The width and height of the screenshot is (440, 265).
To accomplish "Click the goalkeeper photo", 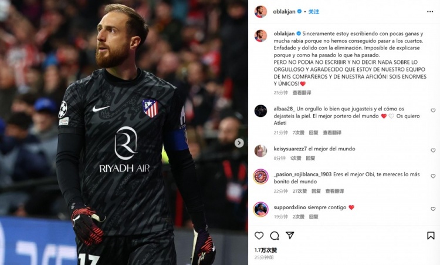I will pyautogui.click(x=124, y=132).
